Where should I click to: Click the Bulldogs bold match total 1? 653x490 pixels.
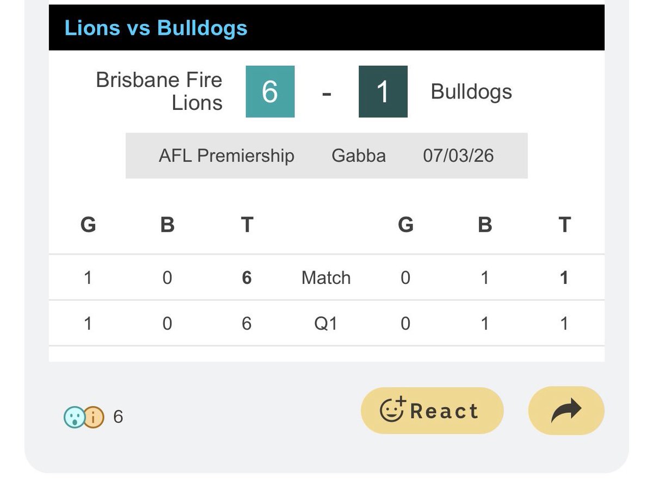coord(564,278)
